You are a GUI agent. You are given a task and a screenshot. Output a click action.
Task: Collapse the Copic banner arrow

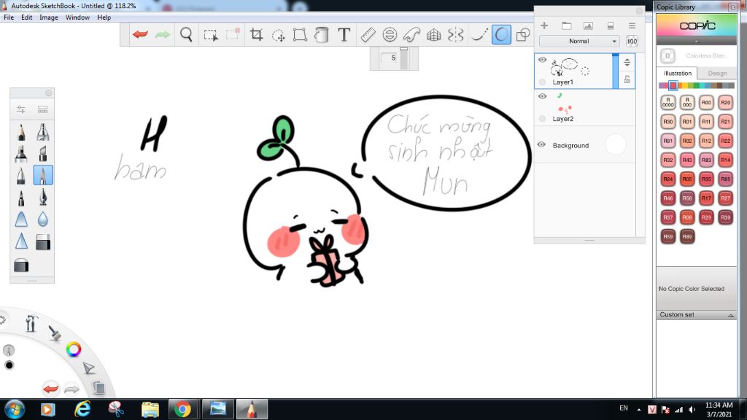point(697,42)
